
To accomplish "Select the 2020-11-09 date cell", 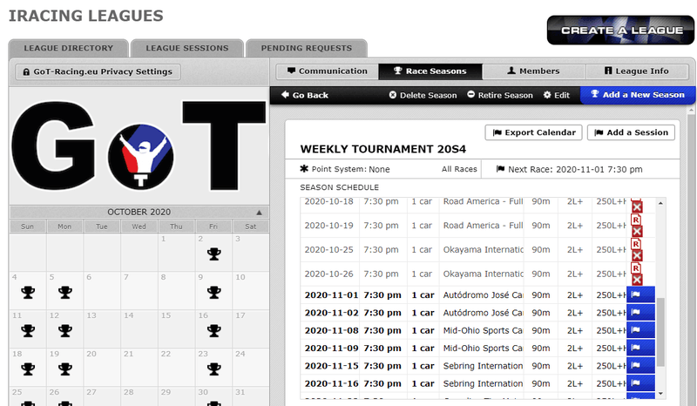I will [331, 348].
